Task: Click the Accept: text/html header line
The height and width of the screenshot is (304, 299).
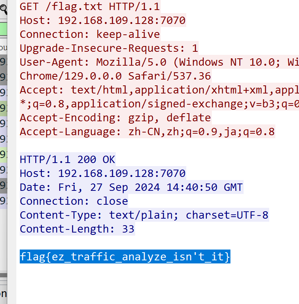Action: pos(159,90)
